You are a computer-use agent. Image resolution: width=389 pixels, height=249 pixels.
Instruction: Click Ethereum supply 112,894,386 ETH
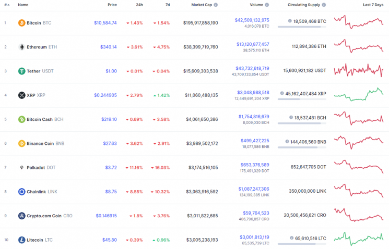pos(309,46)
